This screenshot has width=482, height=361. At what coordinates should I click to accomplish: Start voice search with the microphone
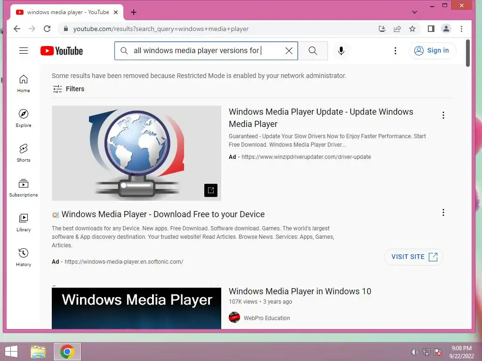[x=341, y=51]
